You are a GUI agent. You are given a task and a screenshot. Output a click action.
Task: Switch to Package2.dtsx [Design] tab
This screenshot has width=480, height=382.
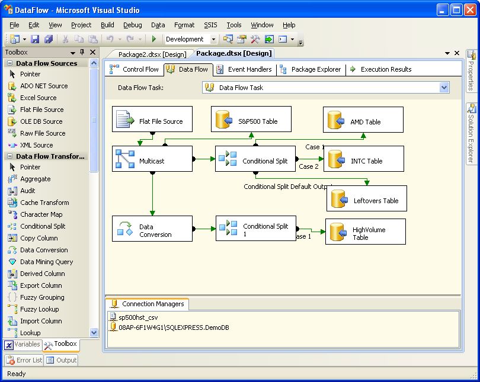pos(152,54)
